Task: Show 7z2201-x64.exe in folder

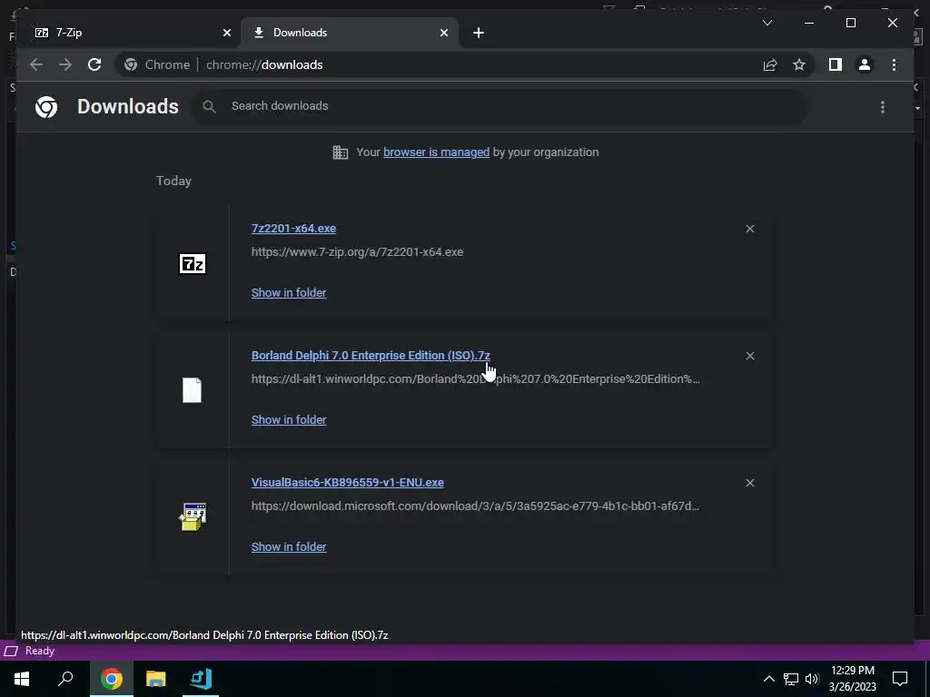Action: click(289, 293)
